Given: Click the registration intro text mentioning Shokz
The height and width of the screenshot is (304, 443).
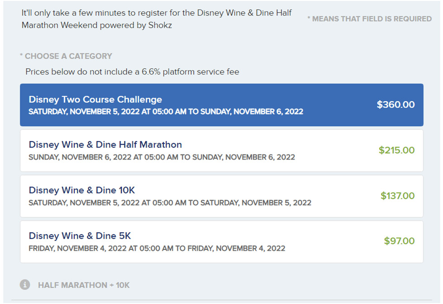Looking at the screenshot, I should [x=157, y=19].
